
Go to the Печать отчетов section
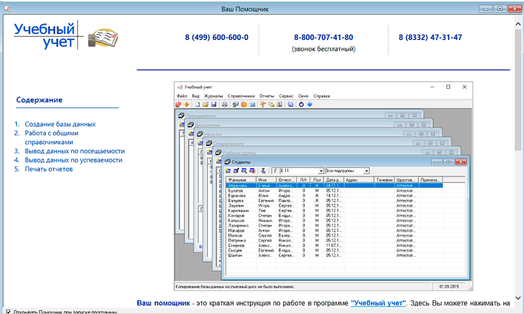click(49, 169)
